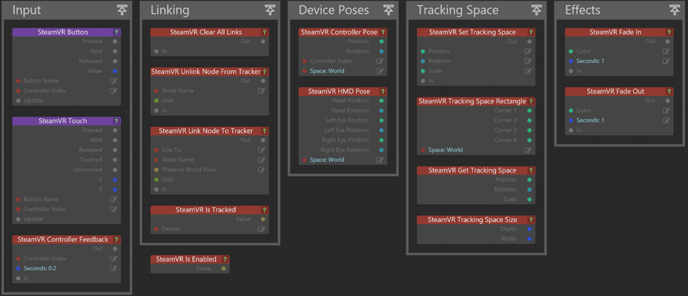Open help for SteamVR Tracking Space Size
The image size is (688, 296).
click(x=531, y=220)
